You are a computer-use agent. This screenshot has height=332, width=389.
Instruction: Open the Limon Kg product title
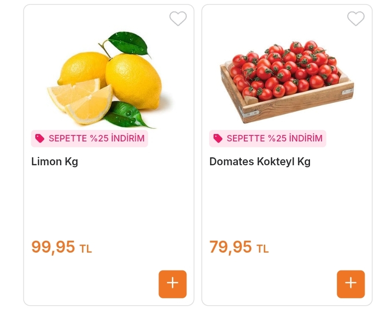pyautogui.click(x=55, y=162)
